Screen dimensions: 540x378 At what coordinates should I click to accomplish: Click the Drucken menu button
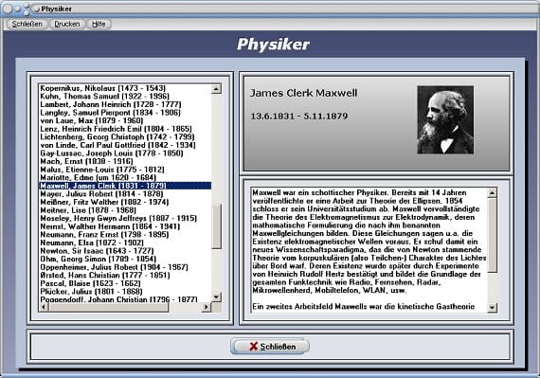click(x=67, y=24)
